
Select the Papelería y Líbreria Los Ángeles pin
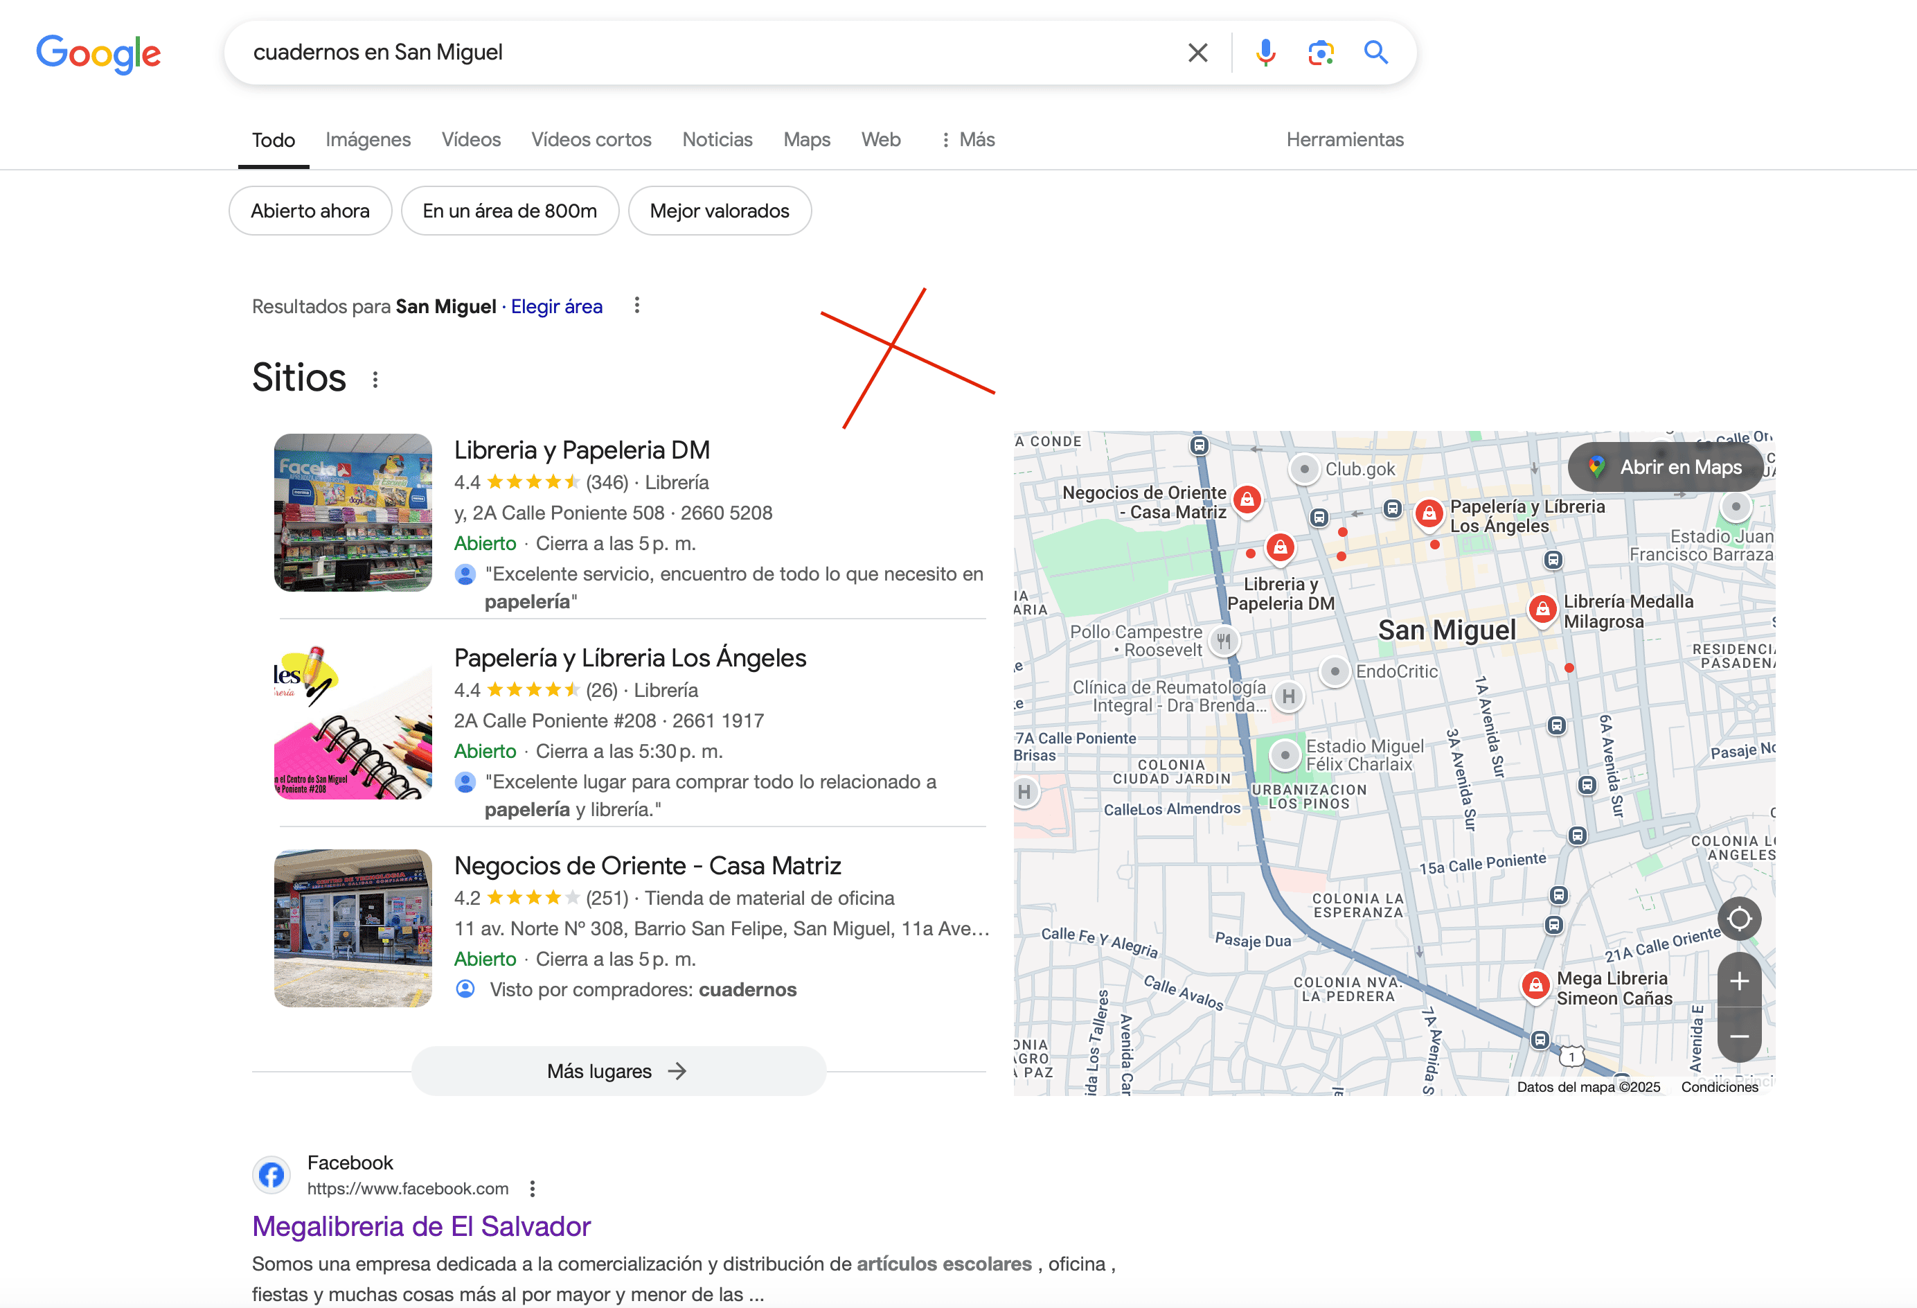(1429, 513)
